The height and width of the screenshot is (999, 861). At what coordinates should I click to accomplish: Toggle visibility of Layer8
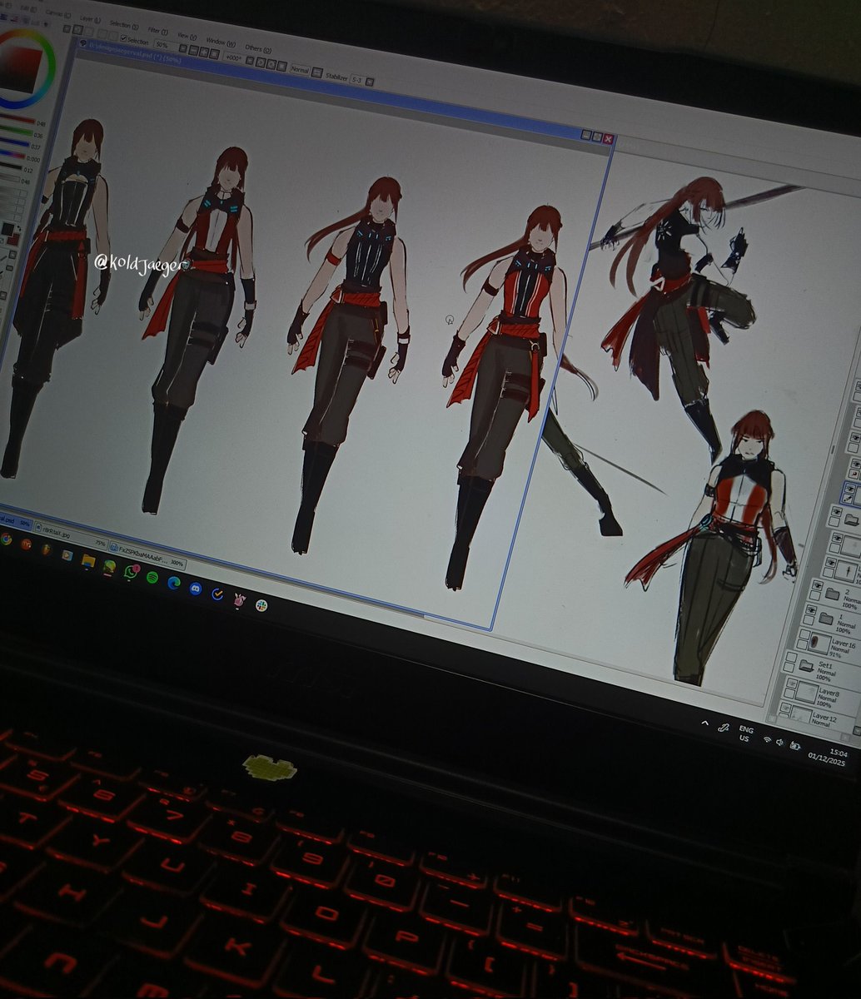click(792, 683)
